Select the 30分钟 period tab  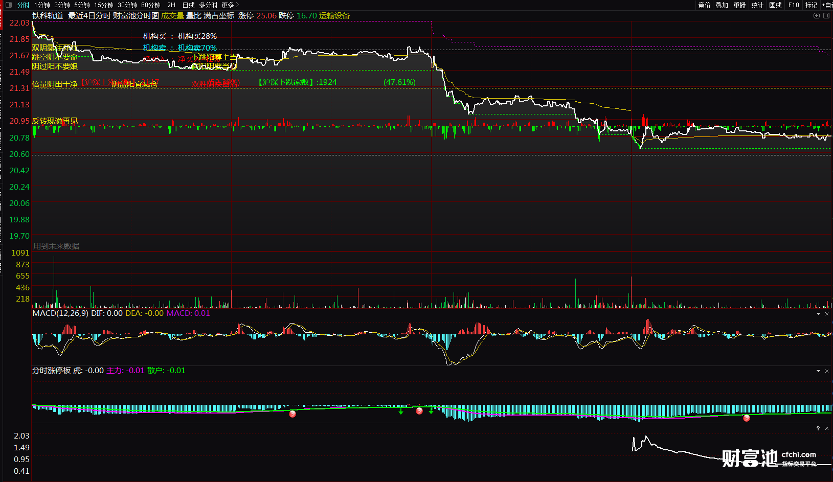pos(127,5)
